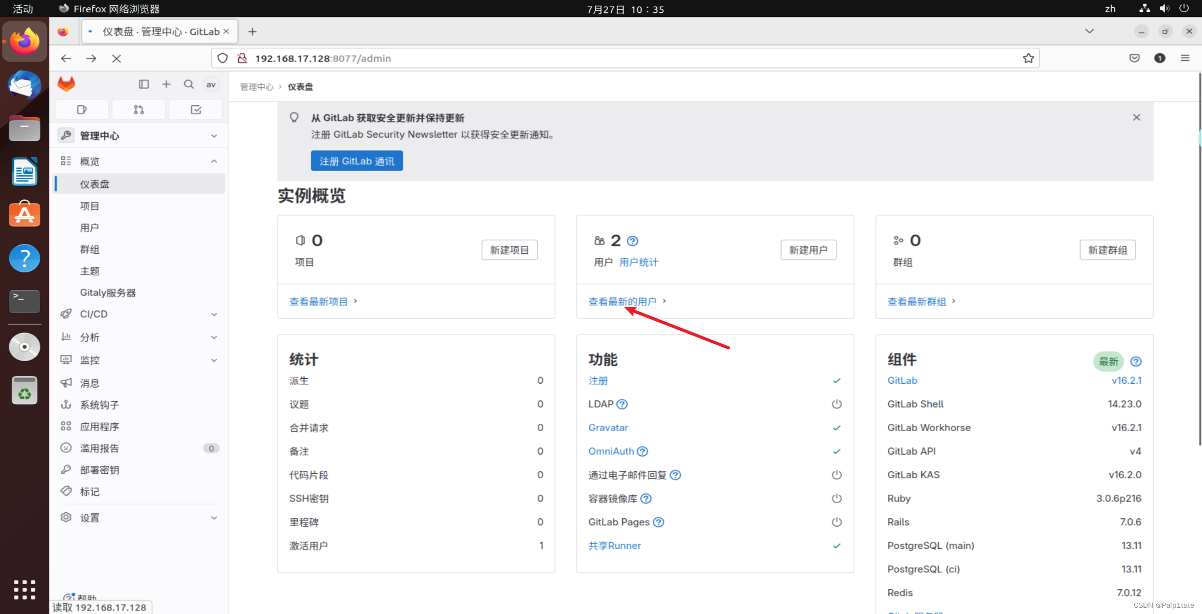Show applications grid in dock
Screen dimensions: 1202x614
pos(24,590)
